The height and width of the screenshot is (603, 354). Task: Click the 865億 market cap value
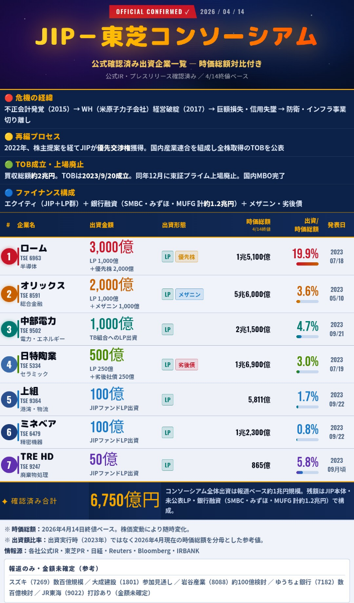[x=261, y=465]
